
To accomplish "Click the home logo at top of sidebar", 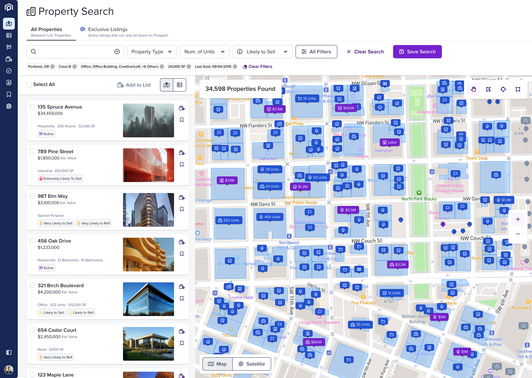I will point(9,7).
